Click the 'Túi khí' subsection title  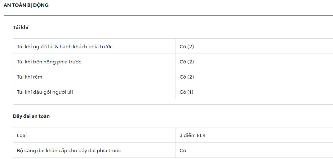click(20, 27)
